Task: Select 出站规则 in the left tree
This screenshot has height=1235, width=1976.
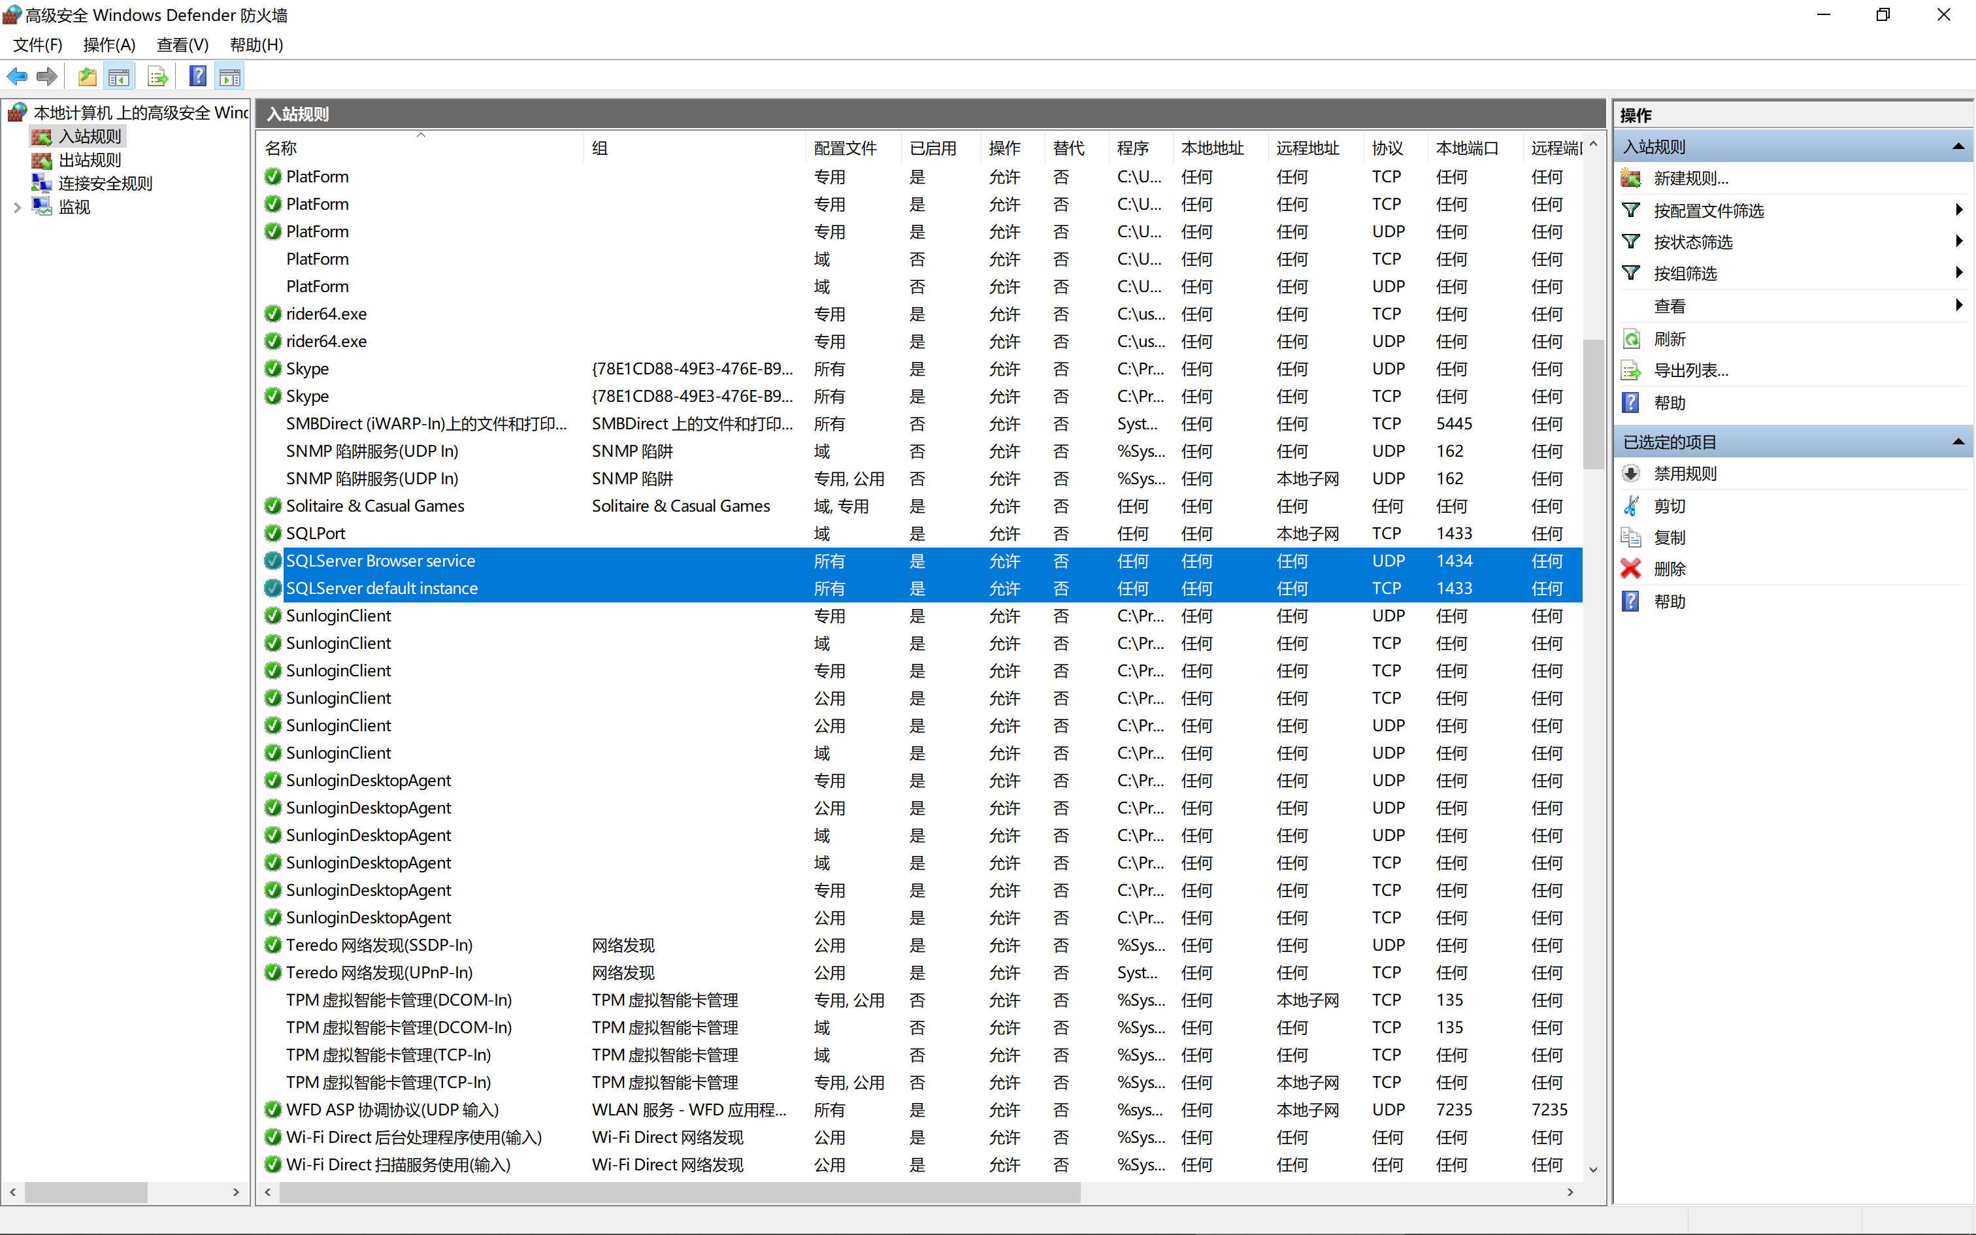Action: click(90, 160)
